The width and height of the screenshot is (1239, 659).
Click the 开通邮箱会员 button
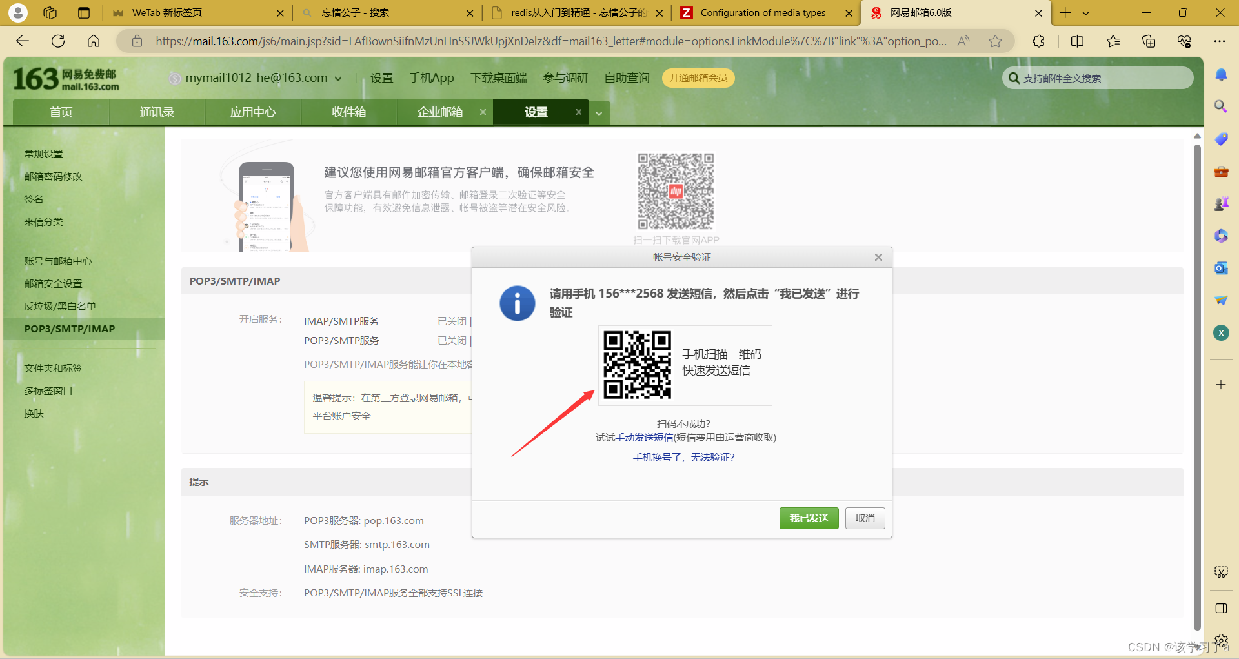698,78
